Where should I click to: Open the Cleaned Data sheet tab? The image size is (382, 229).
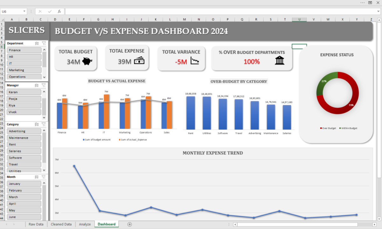coord(61,224)
